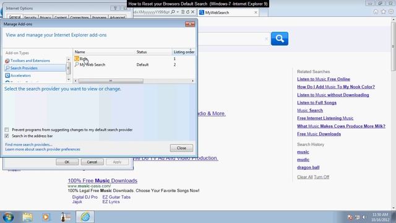Switch to Advanced tab in Internet Options

coord(118,17)
